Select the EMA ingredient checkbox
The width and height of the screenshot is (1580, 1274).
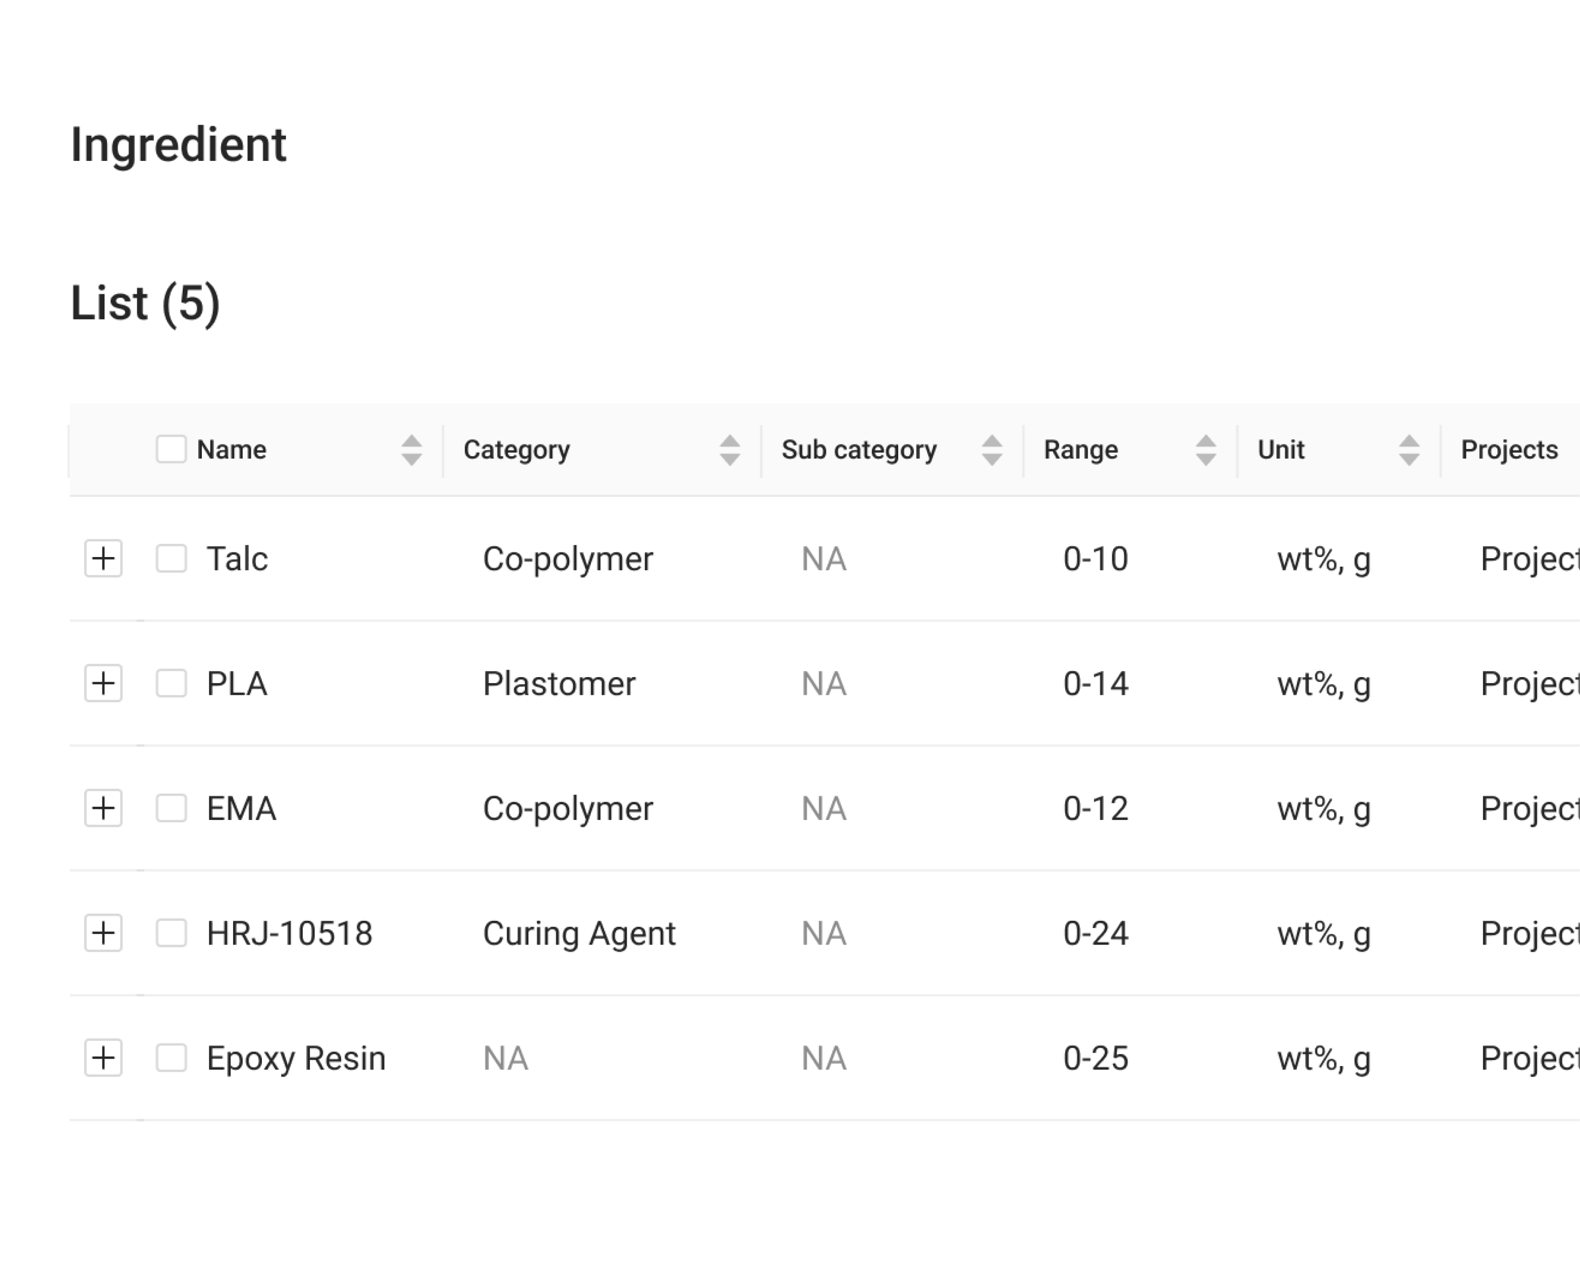point(171,808)
